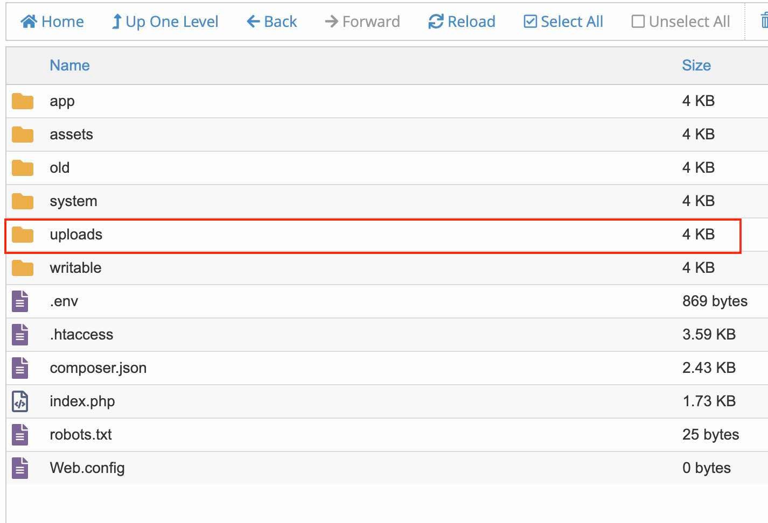Click the Home toolbar button

click(52, 22)
